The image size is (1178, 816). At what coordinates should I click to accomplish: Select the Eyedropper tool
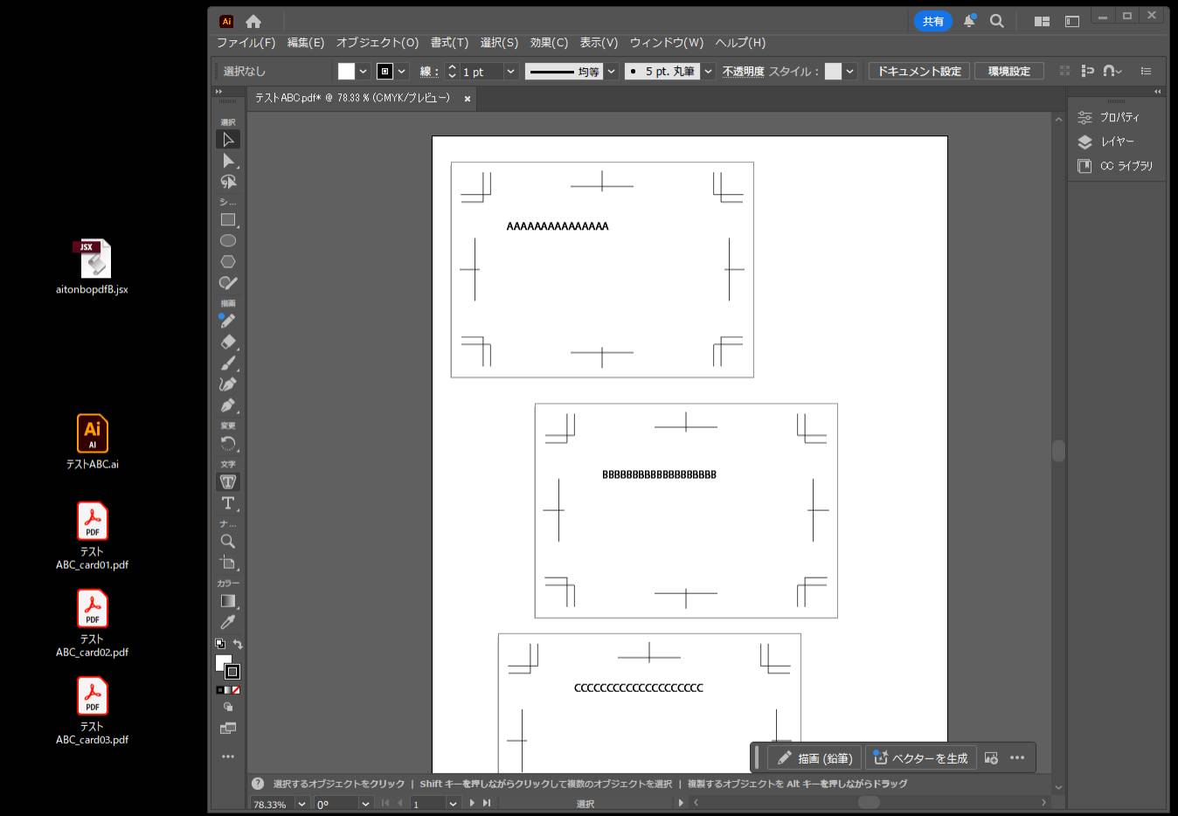pyautogui.click(x=228, y=622)
